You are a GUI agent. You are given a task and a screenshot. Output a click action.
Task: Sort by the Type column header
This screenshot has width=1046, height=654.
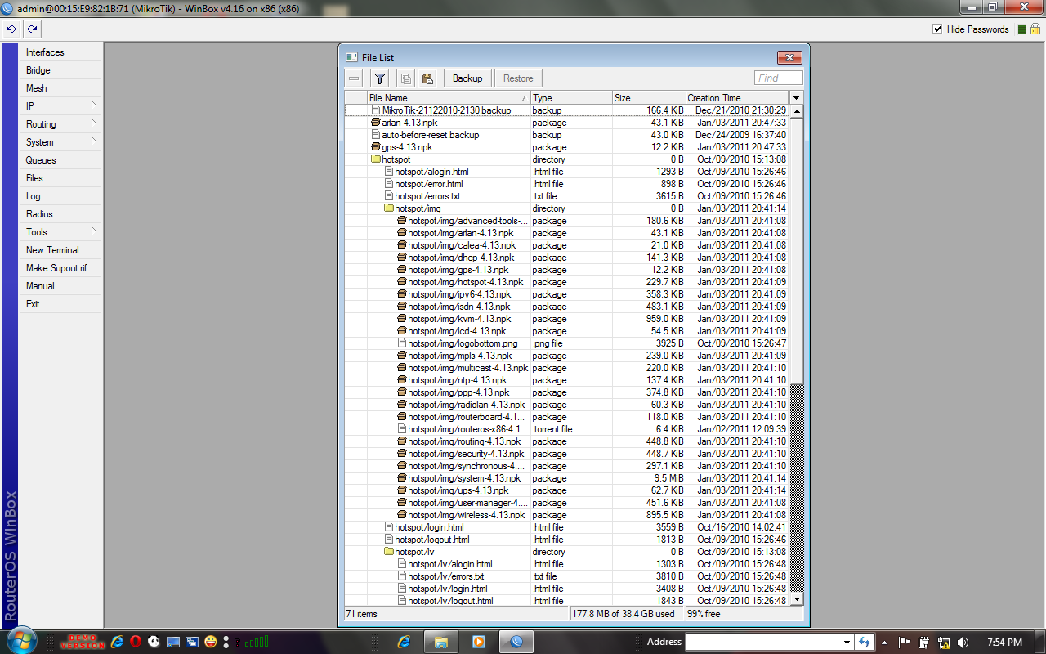point(571,97)
